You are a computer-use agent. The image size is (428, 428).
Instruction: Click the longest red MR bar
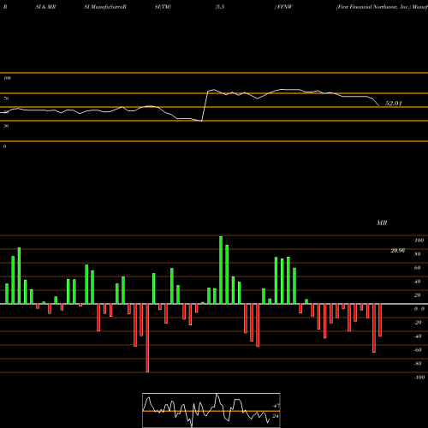click(147, 338)
